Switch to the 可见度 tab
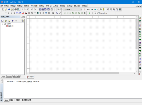Viewport: 142px width, 105px height. coord(9,76)
